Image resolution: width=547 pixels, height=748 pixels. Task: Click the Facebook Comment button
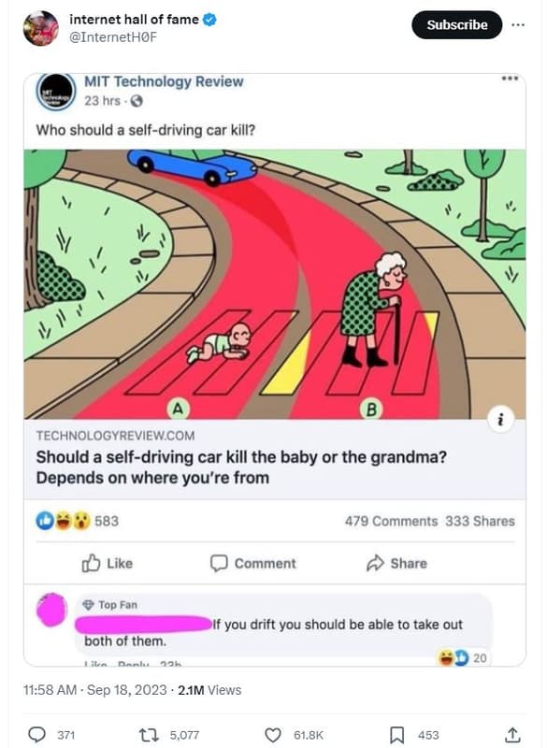click(x=253, y=564)
